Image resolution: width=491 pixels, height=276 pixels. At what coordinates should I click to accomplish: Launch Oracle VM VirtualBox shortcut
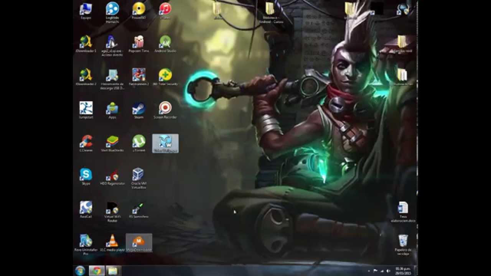point(138,178)
